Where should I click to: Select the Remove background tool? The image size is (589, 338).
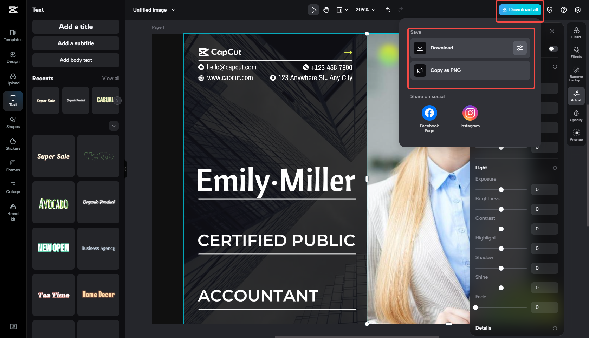coord(576,74)
